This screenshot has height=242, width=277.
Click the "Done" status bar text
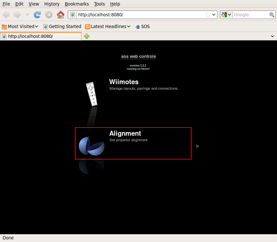click(x=8, y=238)
